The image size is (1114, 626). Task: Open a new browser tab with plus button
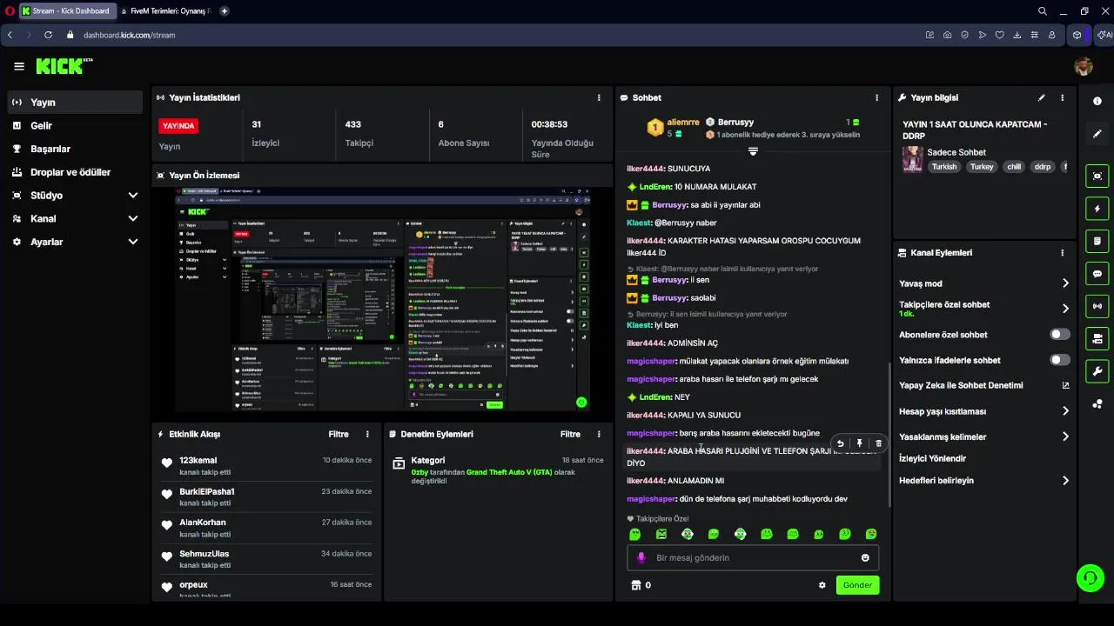[225, 11]
